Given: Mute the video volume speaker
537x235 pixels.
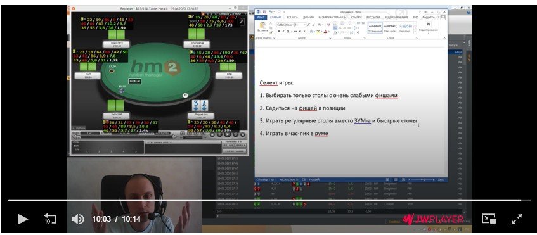Looking at the screenshot, I should [x=78, y=219].
